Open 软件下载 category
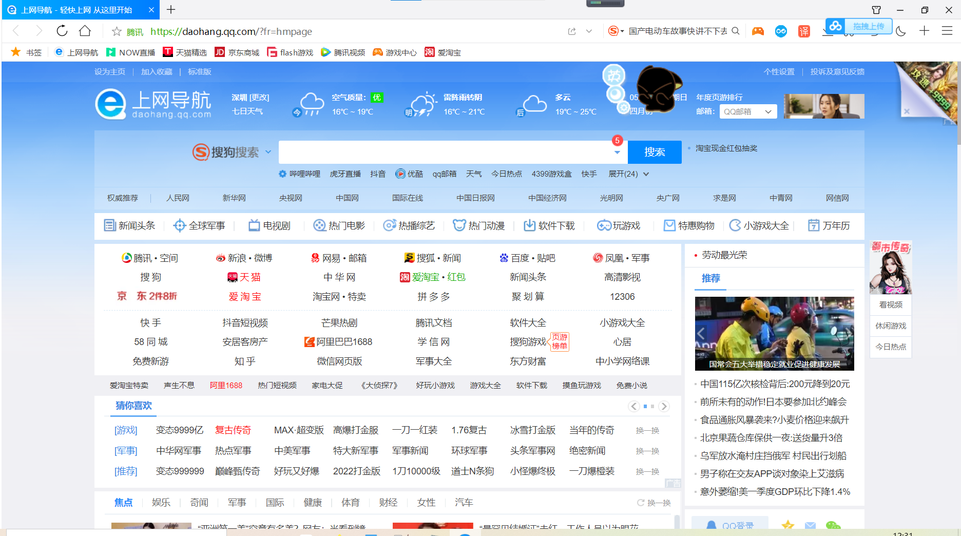Screen dimensions: 961x536 click(549, 225)
